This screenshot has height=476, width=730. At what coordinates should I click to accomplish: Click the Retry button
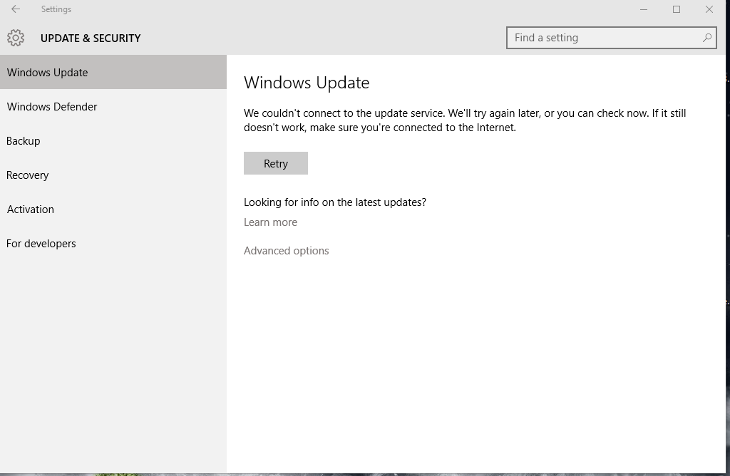tap(276, 163)
